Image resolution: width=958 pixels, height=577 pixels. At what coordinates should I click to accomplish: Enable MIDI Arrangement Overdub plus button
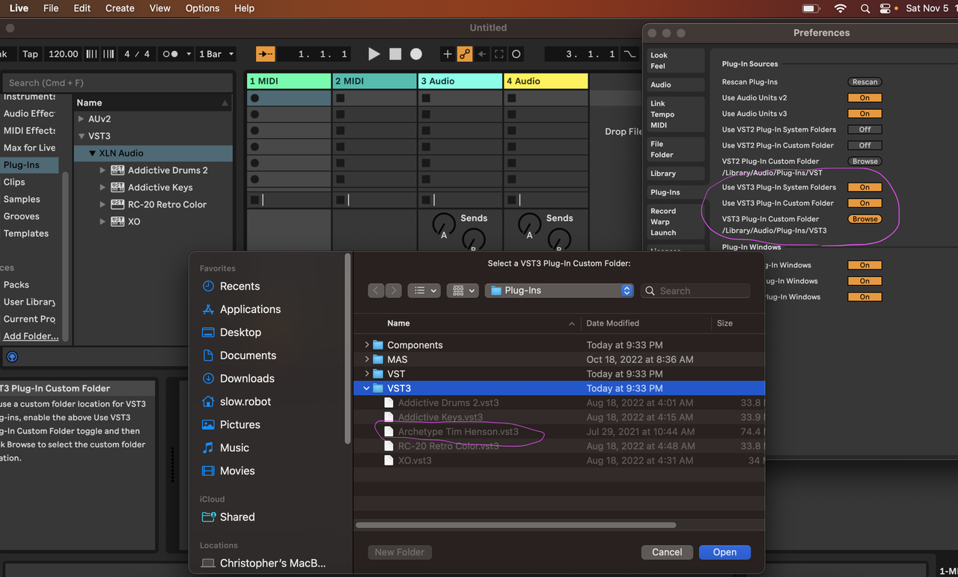[448, 54]
